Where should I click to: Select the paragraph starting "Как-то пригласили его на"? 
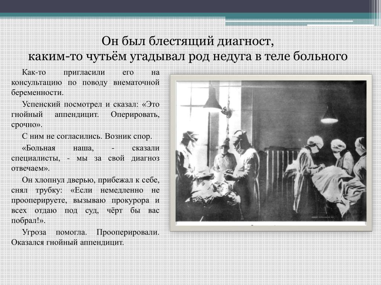pos(85,82)
